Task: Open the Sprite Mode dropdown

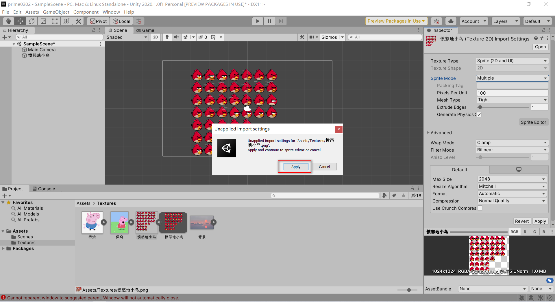Action: 512,78
